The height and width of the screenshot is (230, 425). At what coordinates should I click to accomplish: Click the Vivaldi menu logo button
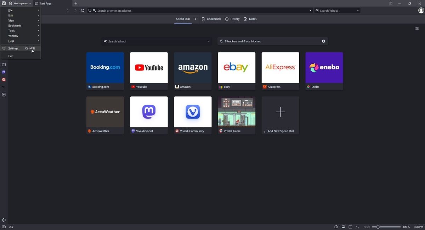tap(4, 3)
